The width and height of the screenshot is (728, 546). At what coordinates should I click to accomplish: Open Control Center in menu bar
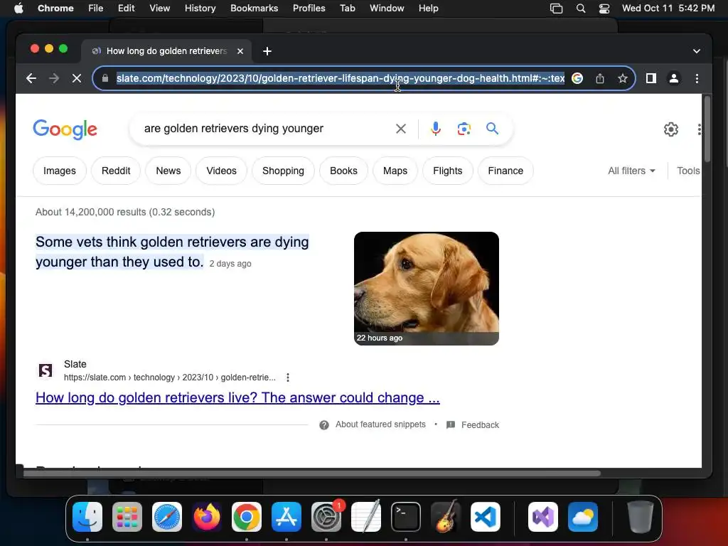coord(604,9)
